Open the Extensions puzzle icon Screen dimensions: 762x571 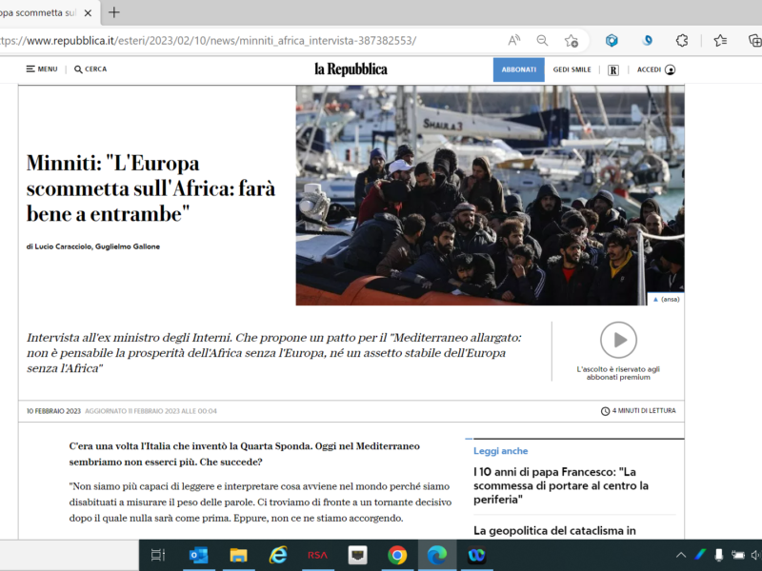pos(682,40)
